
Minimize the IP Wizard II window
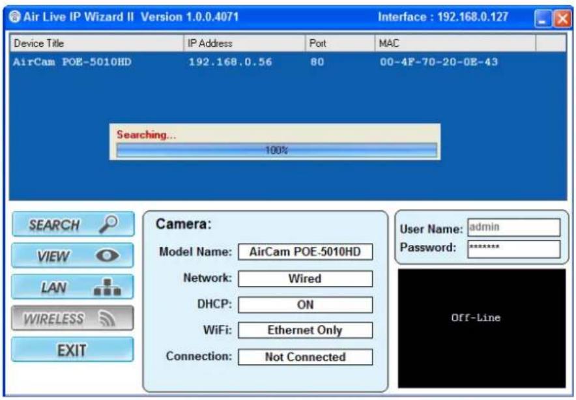point(543,18)
